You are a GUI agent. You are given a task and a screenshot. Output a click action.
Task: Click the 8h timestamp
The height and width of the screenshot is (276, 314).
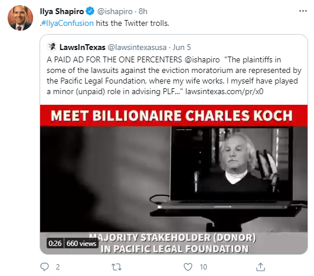point(143,11)
